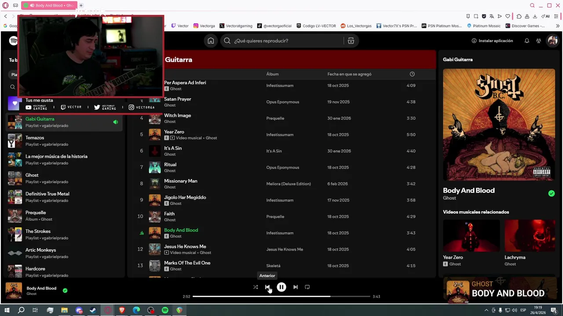
Task: Select Ritual track
Action: (281, 167)
